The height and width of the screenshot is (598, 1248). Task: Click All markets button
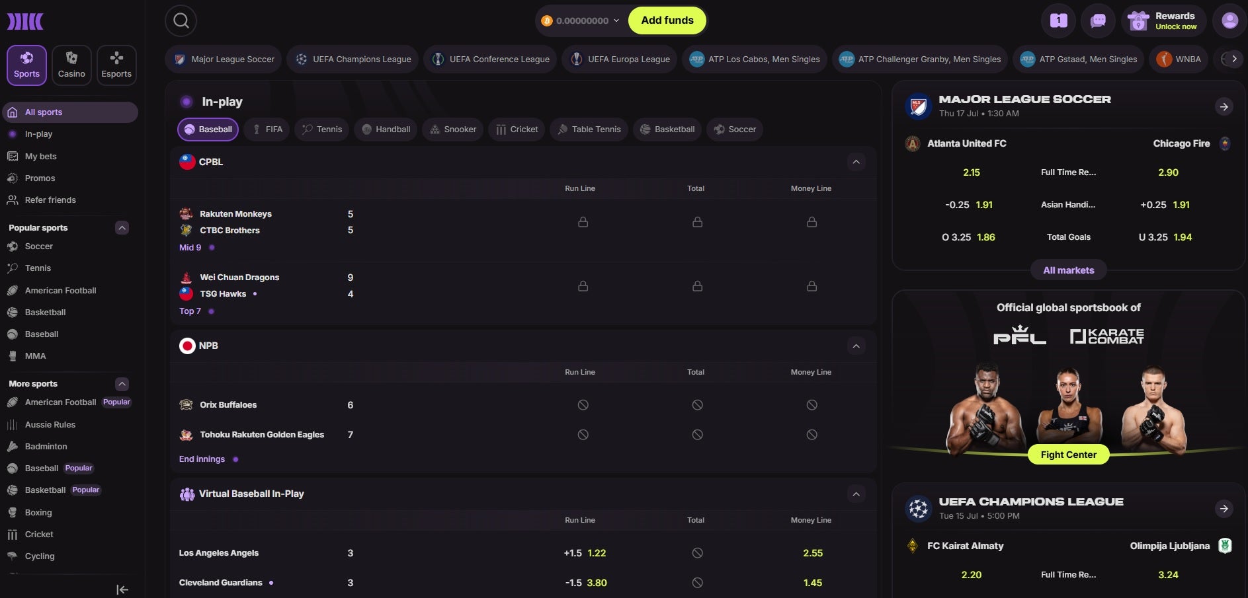point(1068,270)
